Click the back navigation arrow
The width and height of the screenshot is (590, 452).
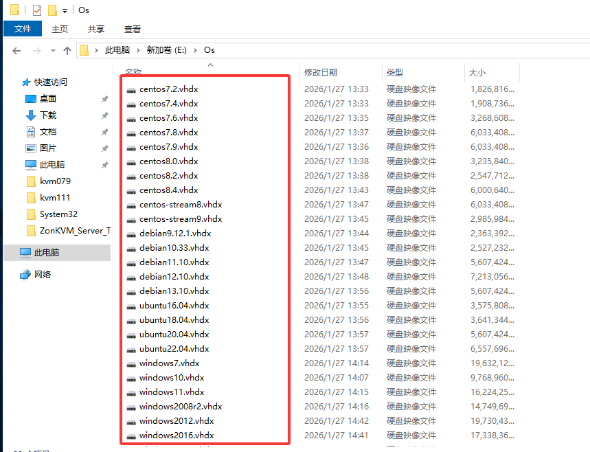(16, 49)
